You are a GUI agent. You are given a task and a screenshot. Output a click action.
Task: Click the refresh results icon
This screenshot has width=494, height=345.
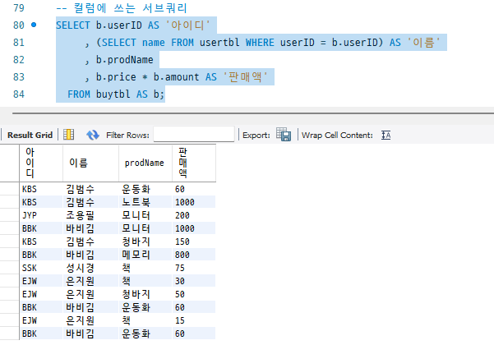coord(93,135)
